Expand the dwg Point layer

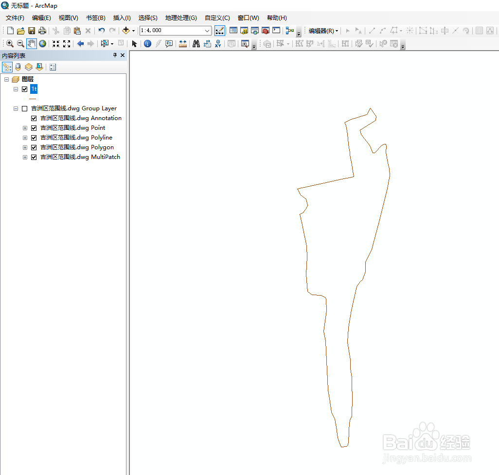[25, 128]
